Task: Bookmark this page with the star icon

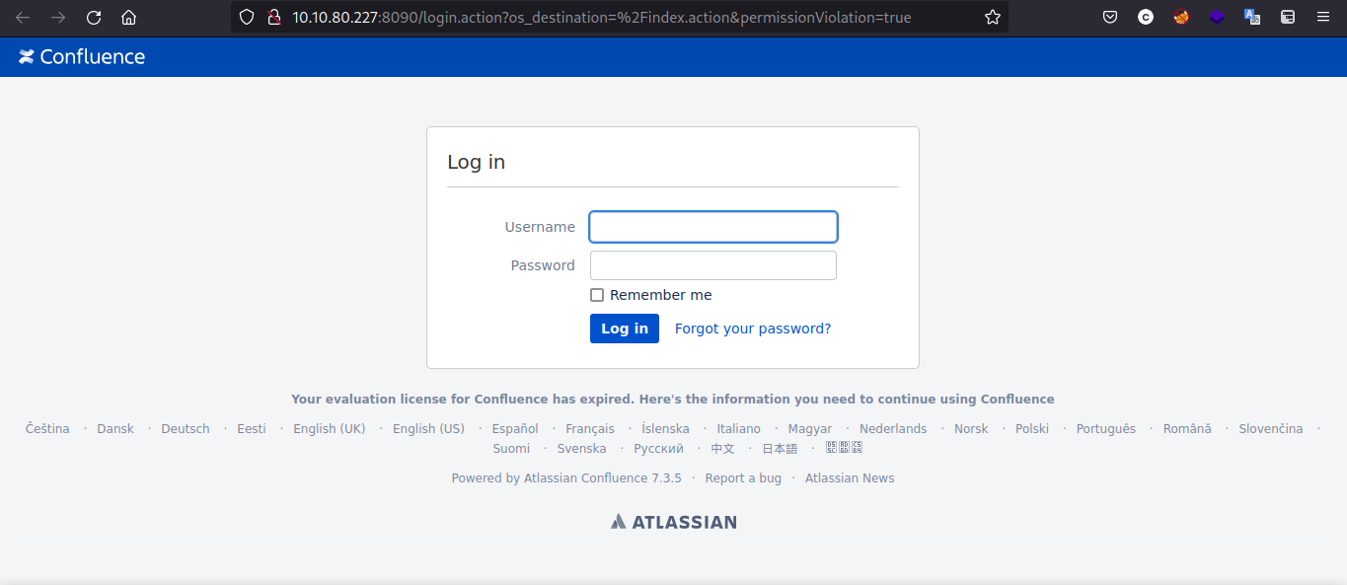Action: [993, 17]
